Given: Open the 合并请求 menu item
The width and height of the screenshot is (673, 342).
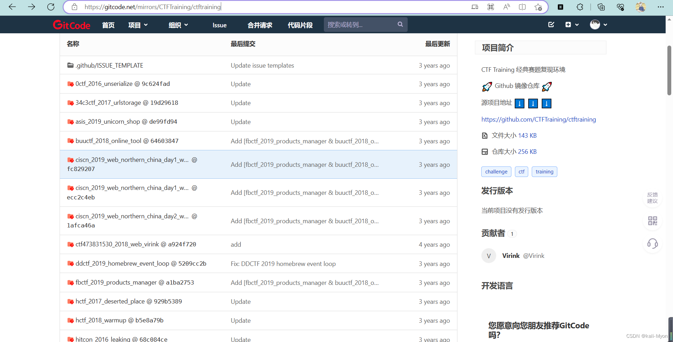Looking at the screenshot, I should click(x=259, y=25).
